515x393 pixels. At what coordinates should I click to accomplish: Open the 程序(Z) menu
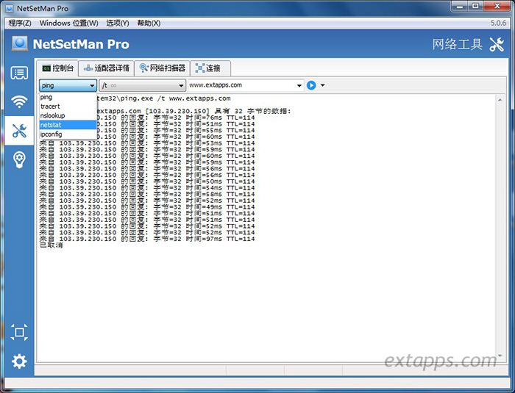pyautogui.click(x=20, y=23)
